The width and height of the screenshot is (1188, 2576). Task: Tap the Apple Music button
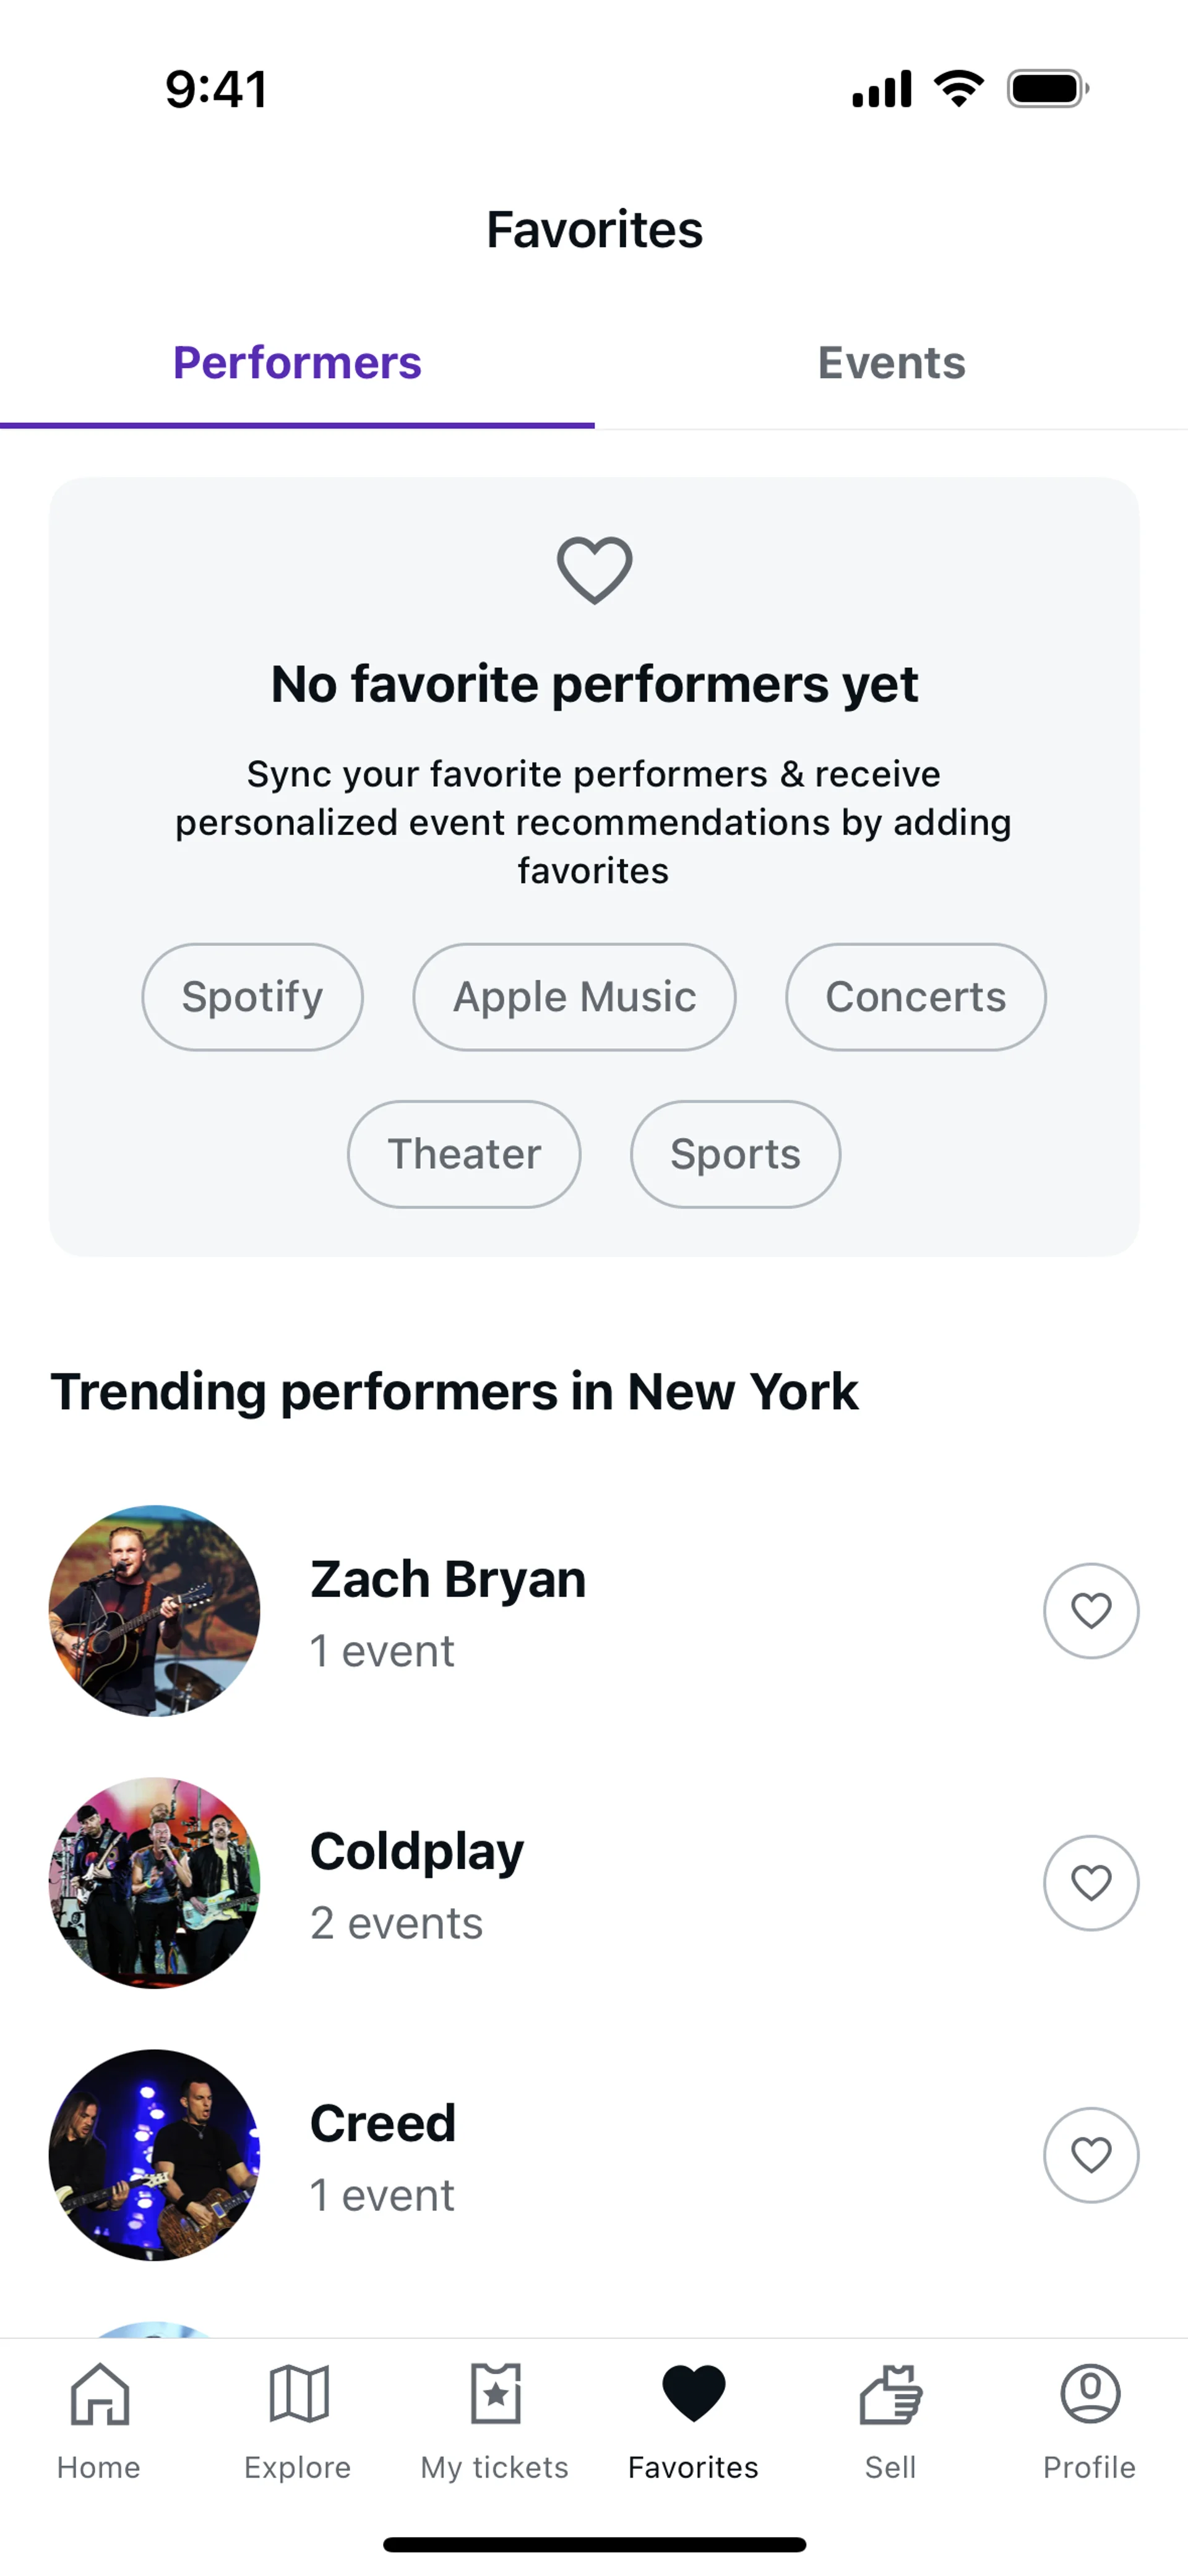click(x=574, y=997)
